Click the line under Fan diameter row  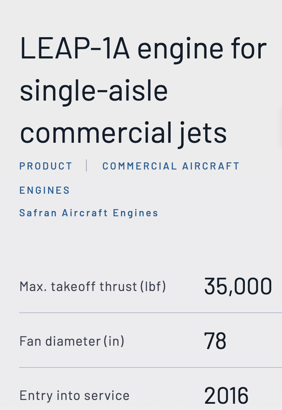pos(151,367)
